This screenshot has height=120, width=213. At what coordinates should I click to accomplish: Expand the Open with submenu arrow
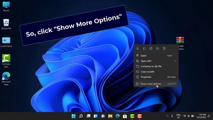point(175,61)
